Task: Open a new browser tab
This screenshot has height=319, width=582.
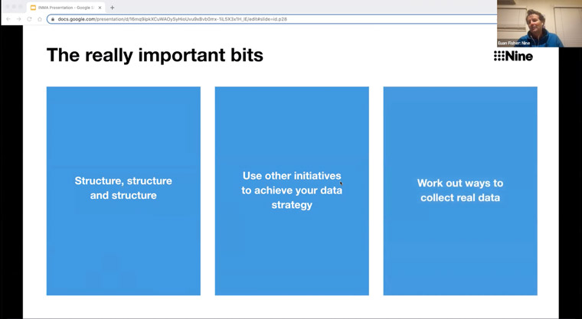Action: pos(112,8)
